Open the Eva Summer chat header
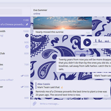The height and width of the screenshot is (111, 111). click(71, 12)
